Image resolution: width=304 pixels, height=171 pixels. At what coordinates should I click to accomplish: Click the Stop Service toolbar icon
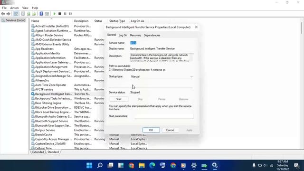click(60, 14)
